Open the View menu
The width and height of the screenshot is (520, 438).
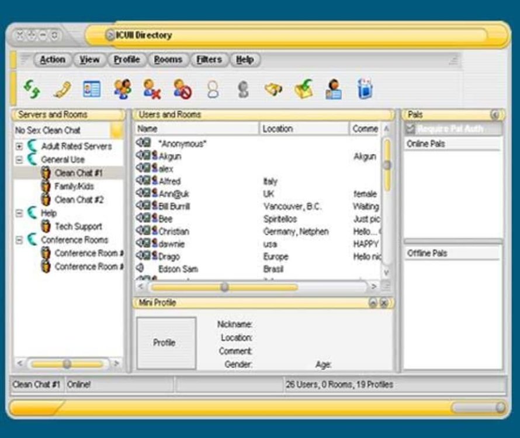89,60
